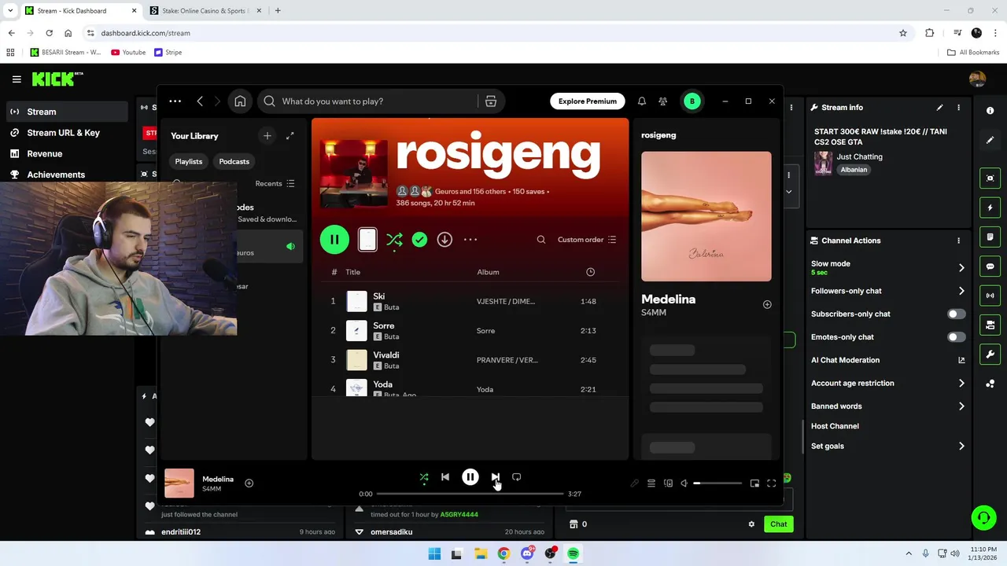
Task: Open the Windows Start menu
Action: coord(434,553)
